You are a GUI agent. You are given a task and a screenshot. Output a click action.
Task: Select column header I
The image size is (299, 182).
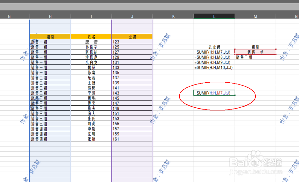pyautogui.click(x=91, y=16)
